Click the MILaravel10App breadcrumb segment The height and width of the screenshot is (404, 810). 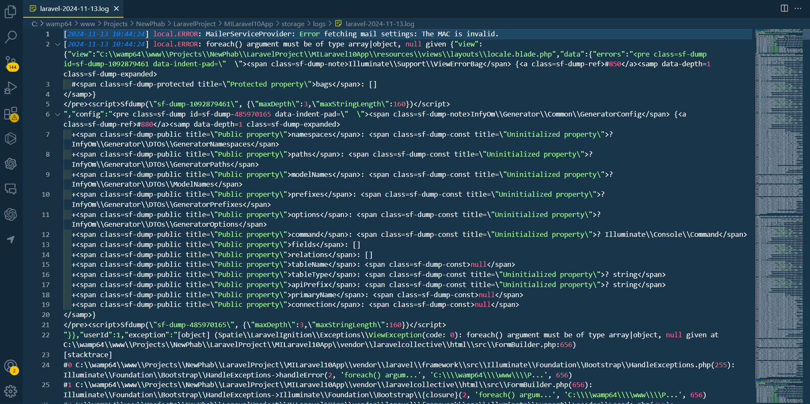[248, 24]
